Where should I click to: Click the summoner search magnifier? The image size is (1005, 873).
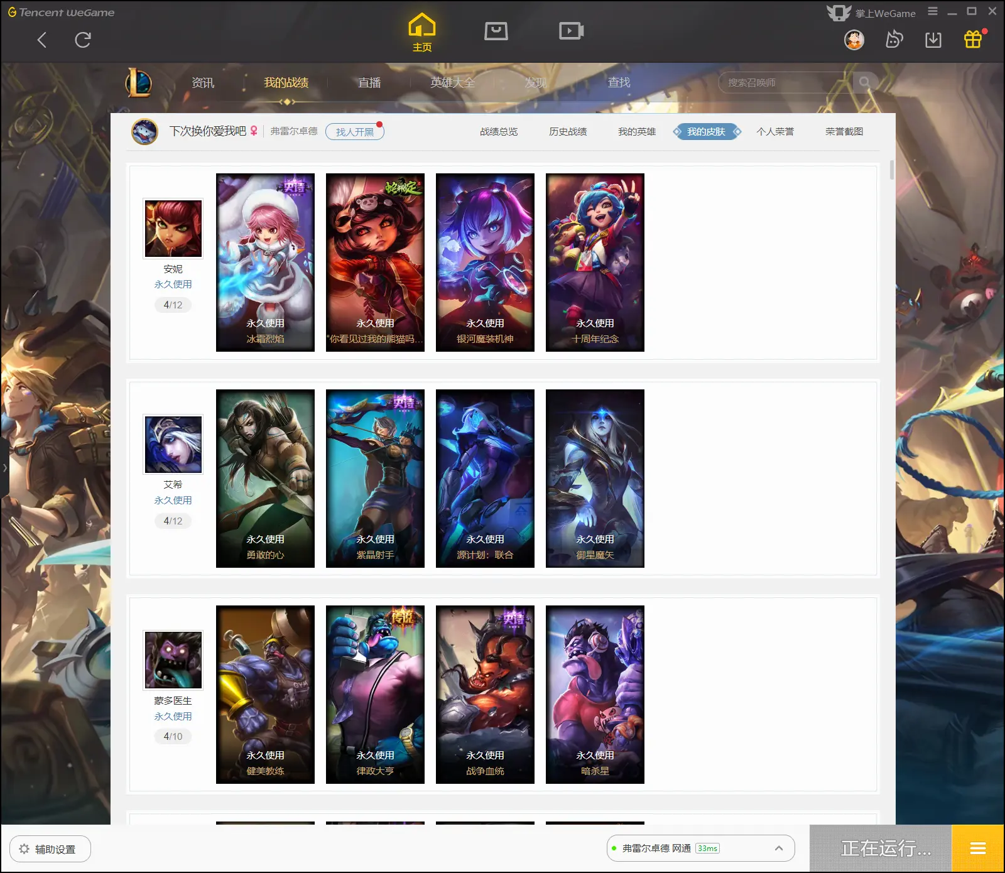pos(865,82)
